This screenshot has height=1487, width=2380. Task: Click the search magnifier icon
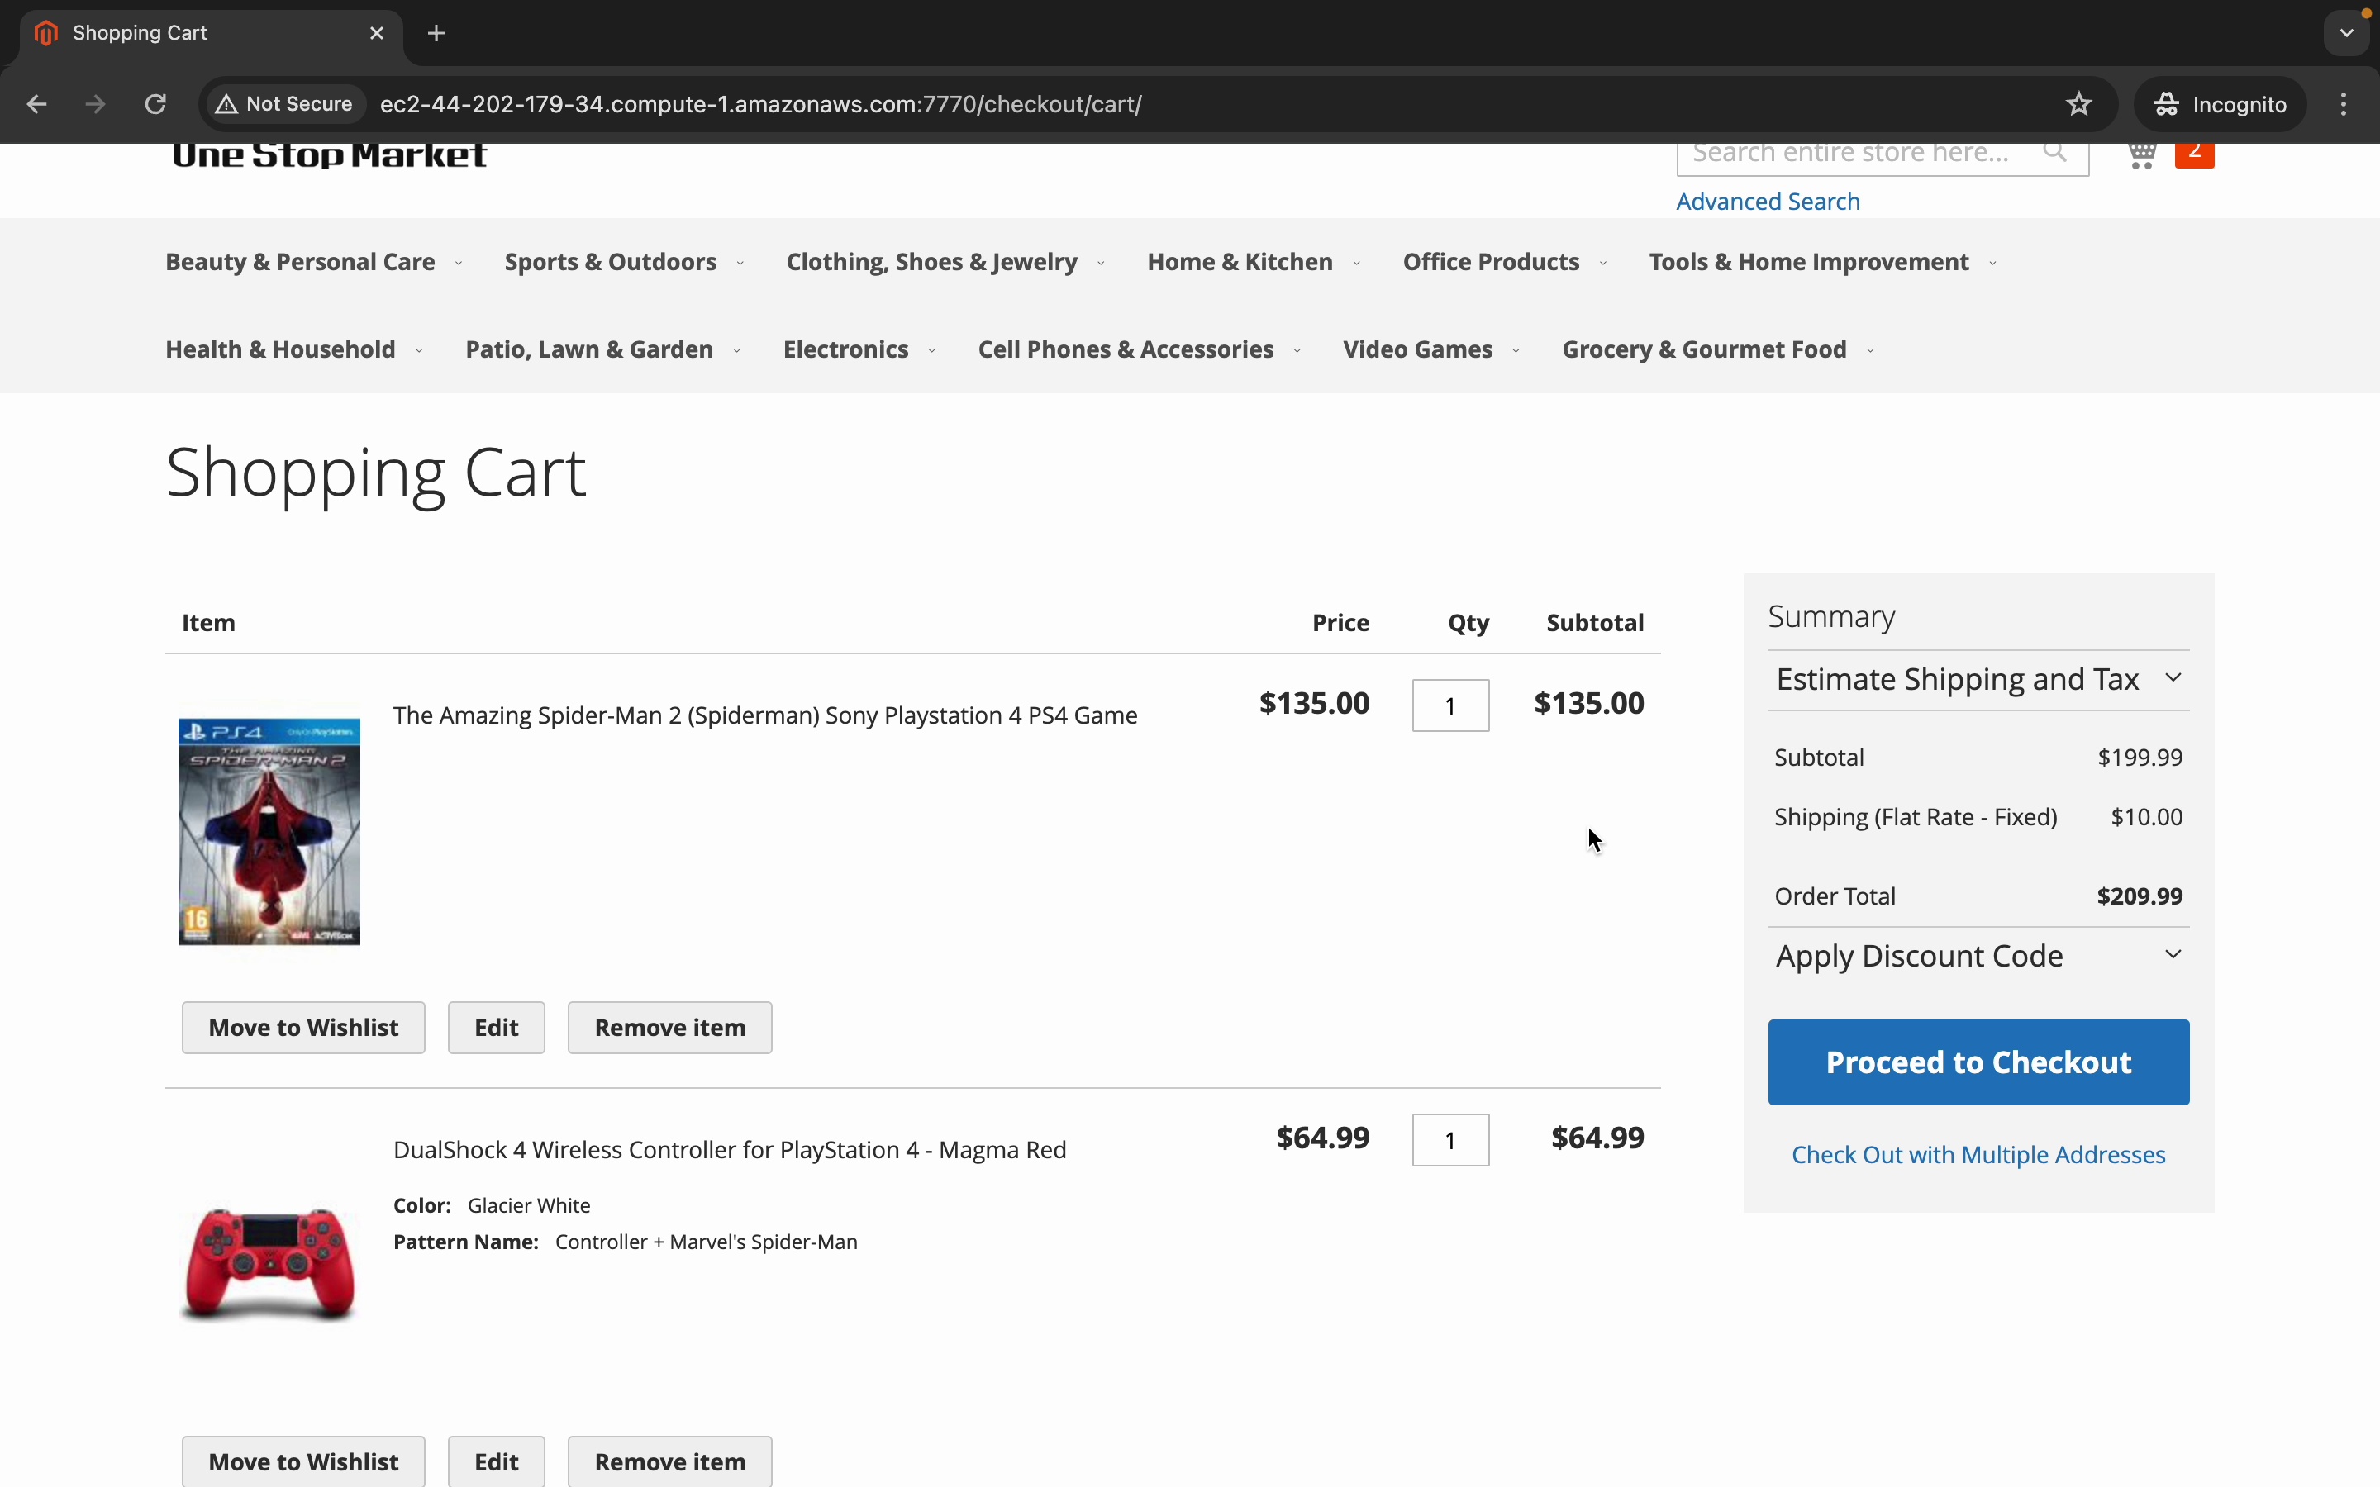point(2054,153)
